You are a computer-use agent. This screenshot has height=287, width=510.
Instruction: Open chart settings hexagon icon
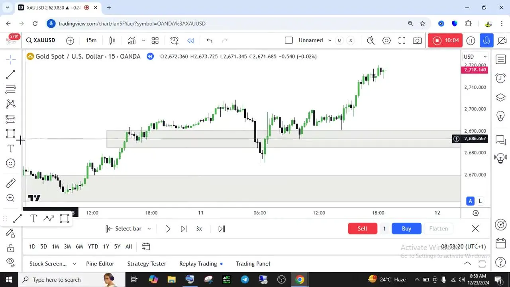point(386,40)
